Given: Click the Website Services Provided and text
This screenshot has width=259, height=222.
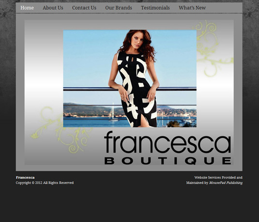Looking at the screenshot, I should pyautogui.click(x=218, y=178).
